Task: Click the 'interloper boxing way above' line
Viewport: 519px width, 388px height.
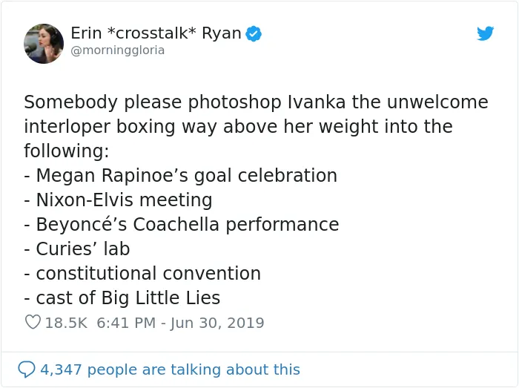Action: coord(238,127)
